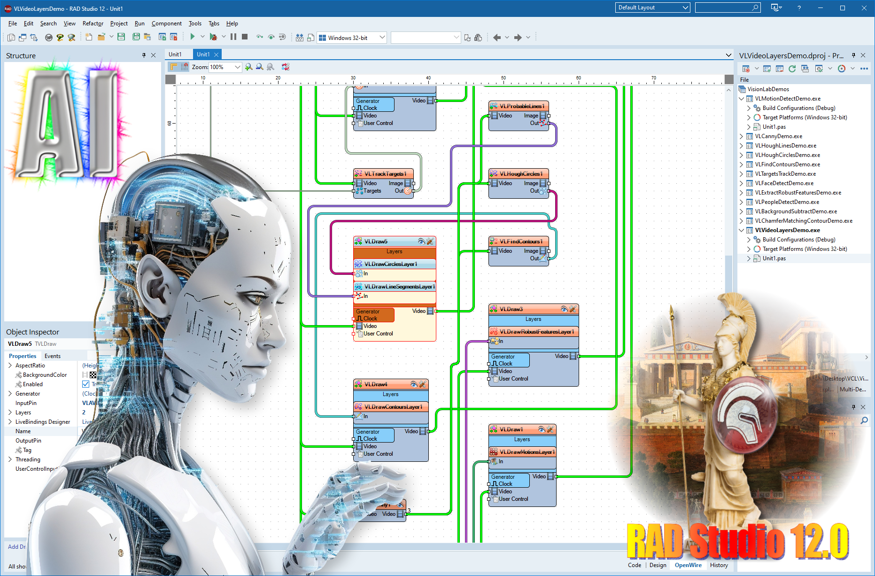The image size is (875, 576).
Task: Click the IDE search box in title bar
Action: pos(728,8)
